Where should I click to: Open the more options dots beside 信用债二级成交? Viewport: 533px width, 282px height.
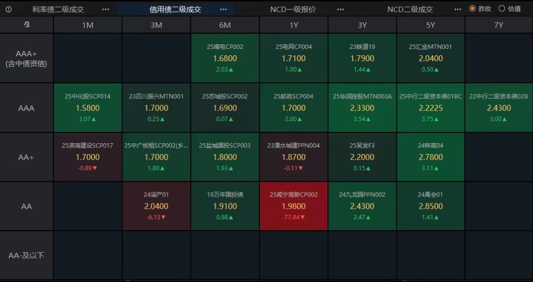coord(223,9)
